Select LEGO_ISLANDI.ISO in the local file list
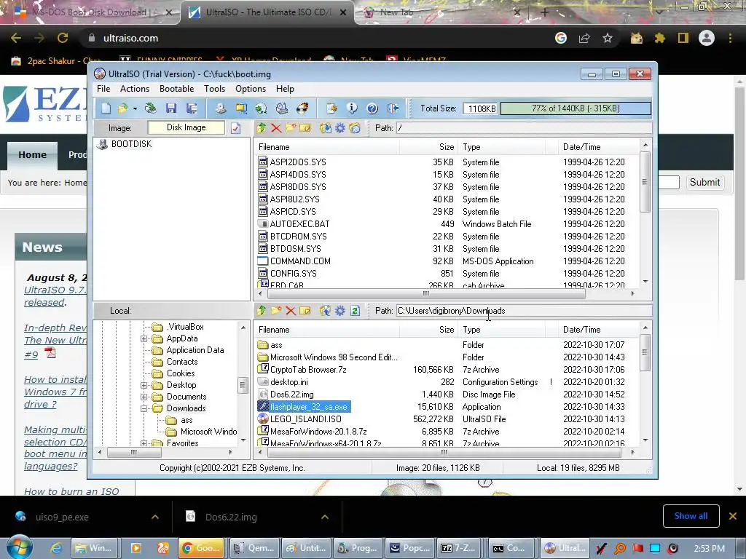746x559 pixels. pos(305,419)
